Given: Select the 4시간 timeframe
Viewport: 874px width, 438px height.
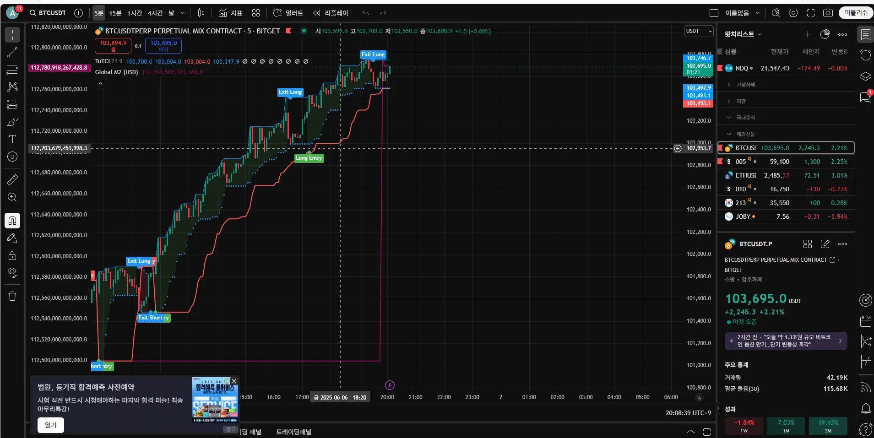Looking at the screenshot, I should pos(155,13).
